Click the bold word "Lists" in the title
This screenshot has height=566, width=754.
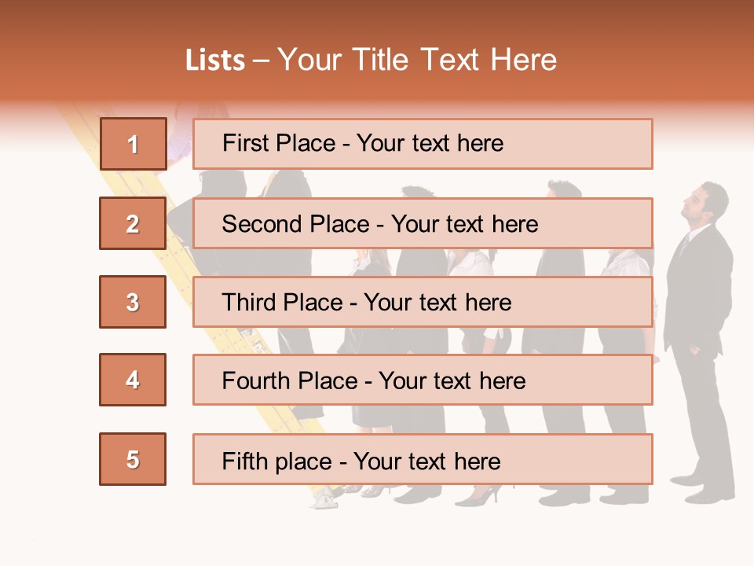[214, 61]
